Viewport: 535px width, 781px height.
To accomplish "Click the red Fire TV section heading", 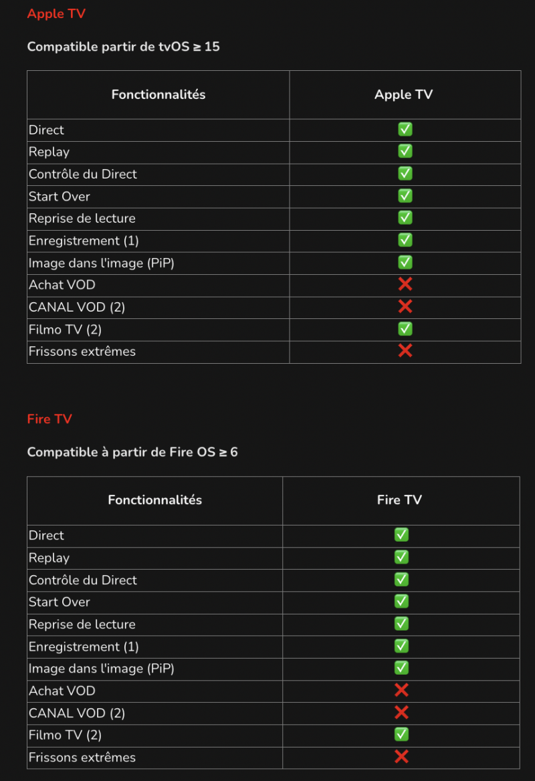I will [49, 419].
